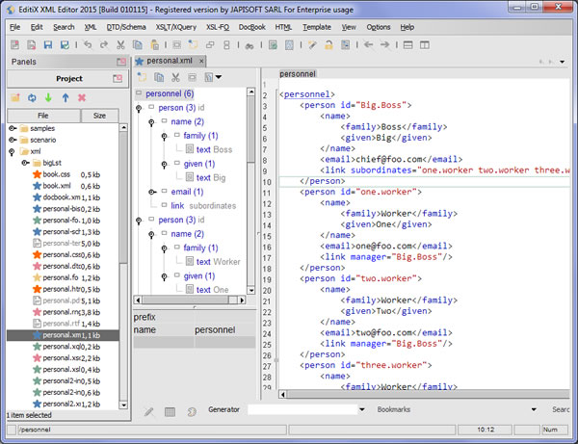Go forward with the right arrow icon
Viewport: 578px width, 444px height.
[x=384, y=45]
